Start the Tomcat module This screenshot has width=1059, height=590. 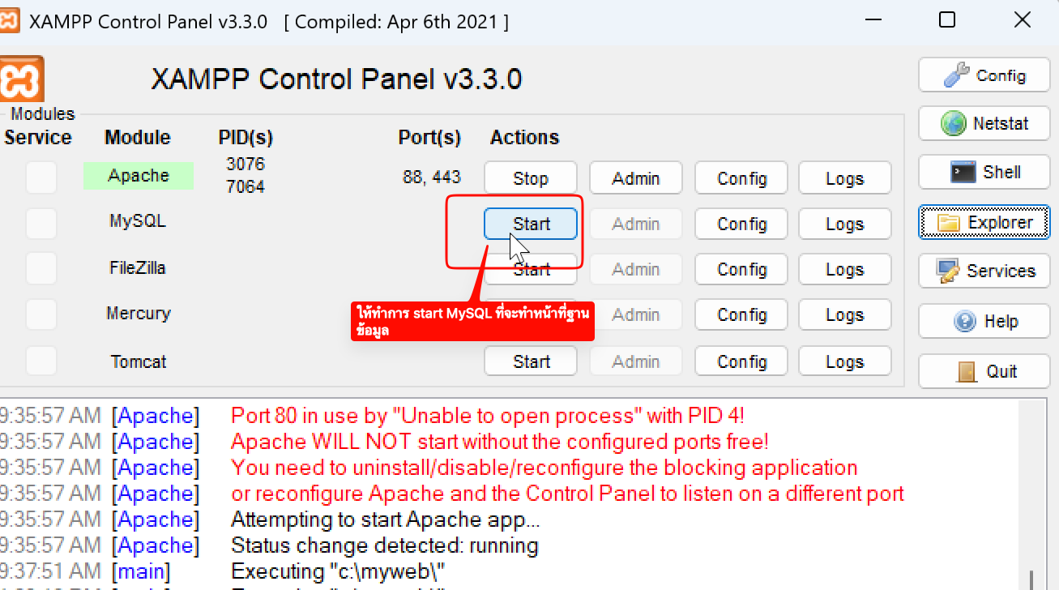(x=531, y=361)
